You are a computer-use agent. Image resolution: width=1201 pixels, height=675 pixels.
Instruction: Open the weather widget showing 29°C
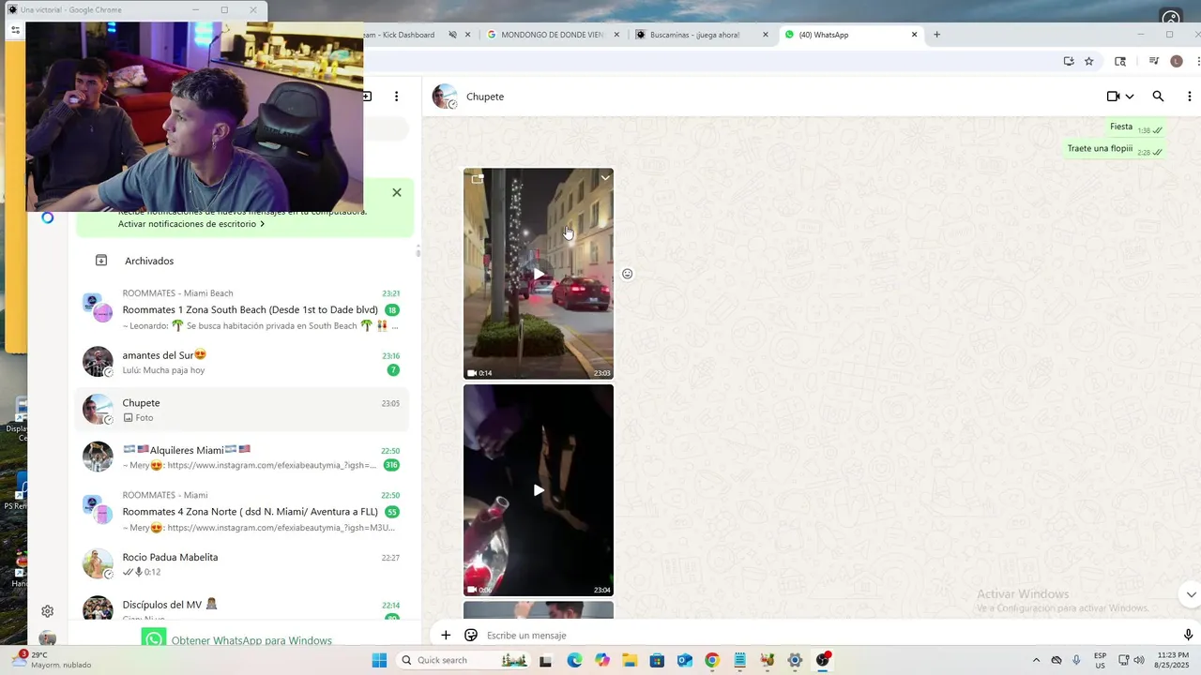pyautogui.click(x=53, y=660)
